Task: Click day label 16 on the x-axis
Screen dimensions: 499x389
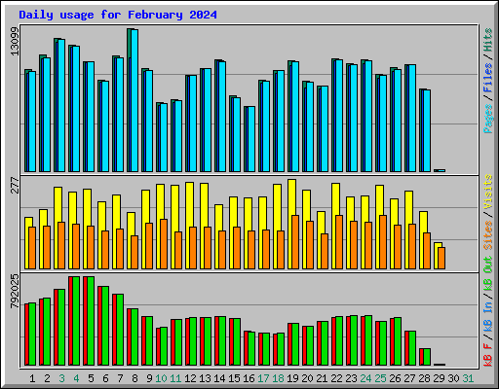Action: 249,378
